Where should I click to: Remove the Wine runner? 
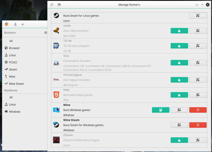pos(198,110)
